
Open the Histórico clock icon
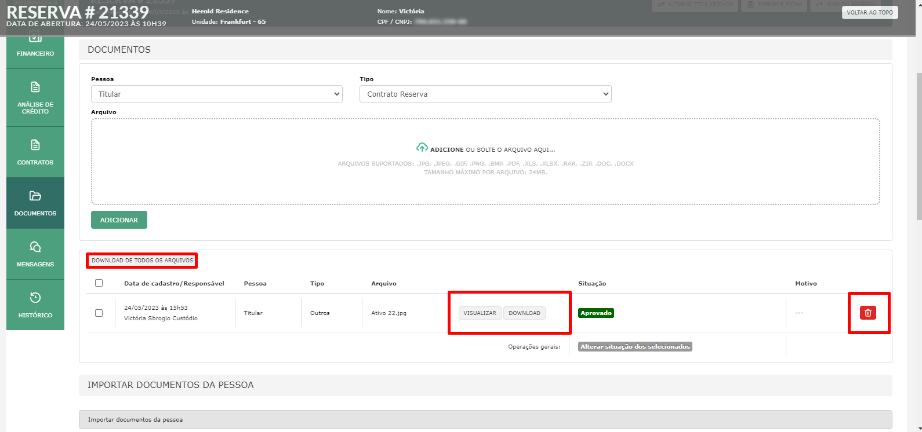[35, 298]
